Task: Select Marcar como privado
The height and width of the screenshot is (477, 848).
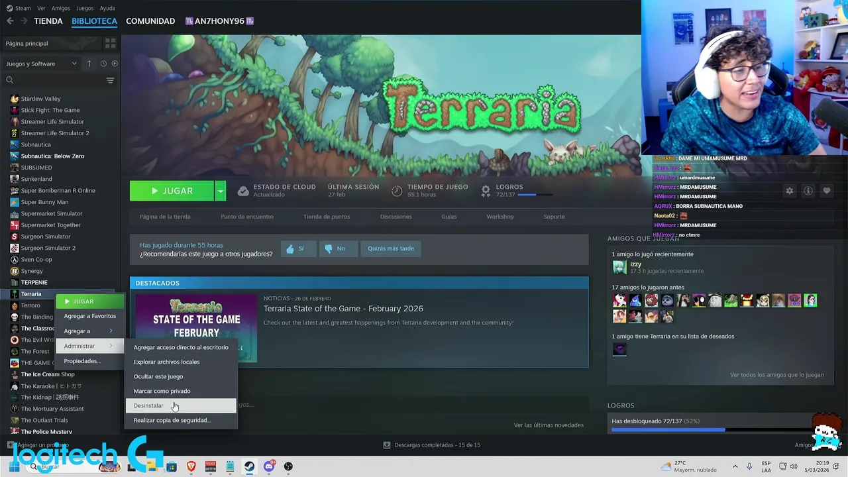Action: tap(181, 391)
